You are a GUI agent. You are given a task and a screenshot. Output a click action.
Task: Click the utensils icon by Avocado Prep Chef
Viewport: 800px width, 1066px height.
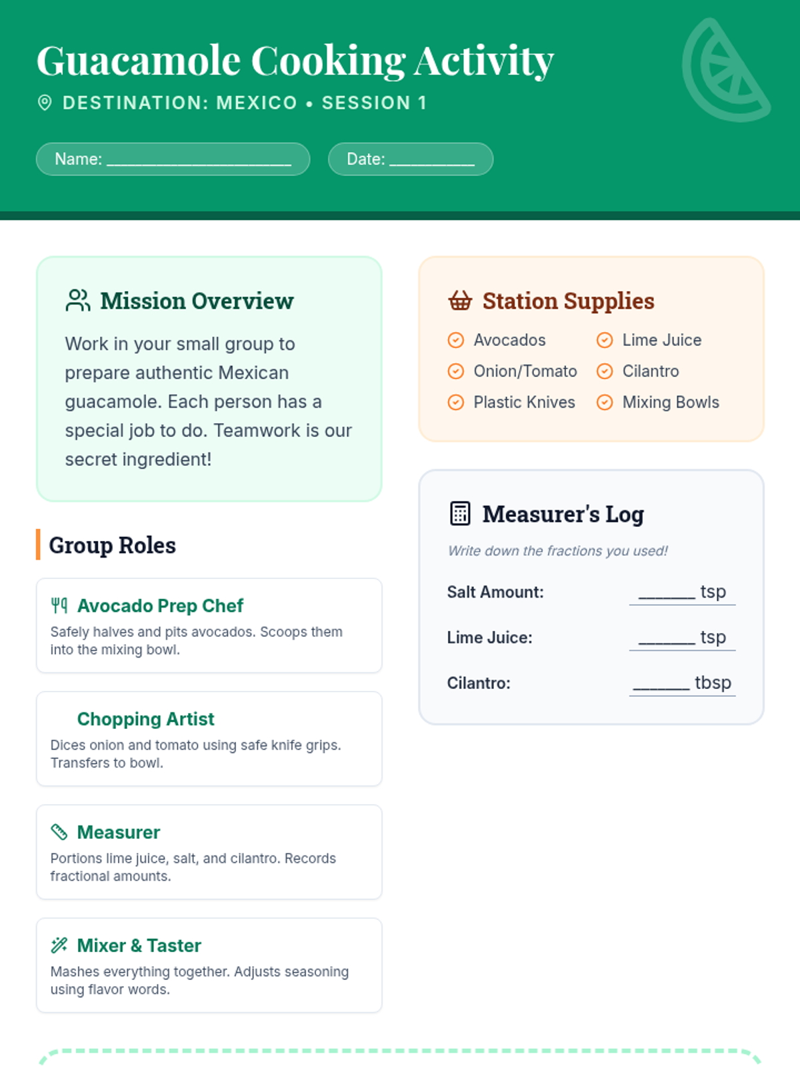(x=59, y=606)
